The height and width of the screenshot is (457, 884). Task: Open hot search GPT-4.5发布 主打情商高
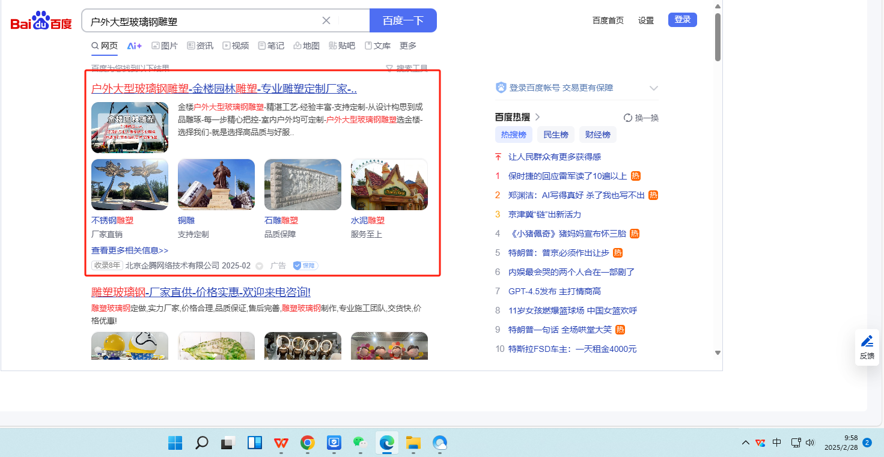555,291
